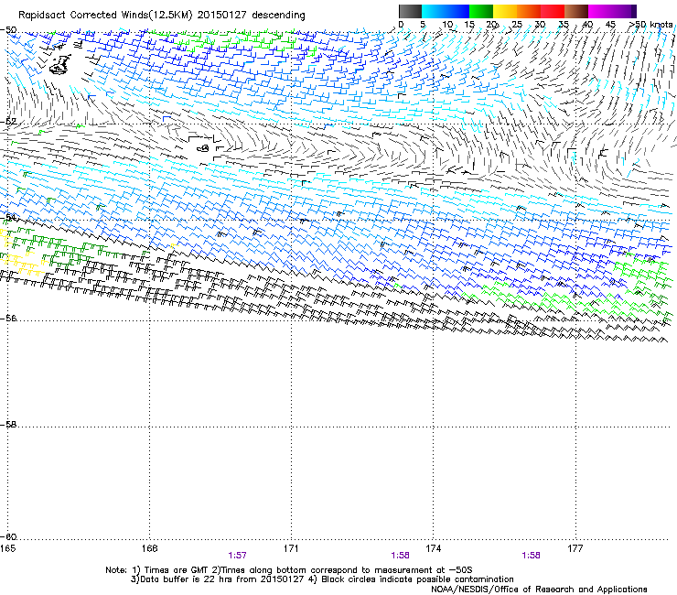Select the '-54' latitude axis label
This screenshot has height=595, width=677.
click(8, 217)
